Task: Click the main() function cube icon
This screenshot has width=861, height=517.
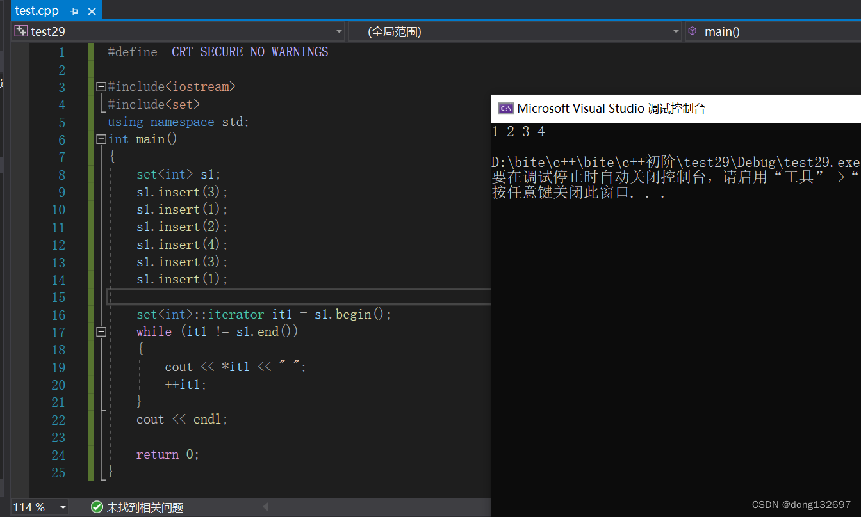Action: point(692,31)
